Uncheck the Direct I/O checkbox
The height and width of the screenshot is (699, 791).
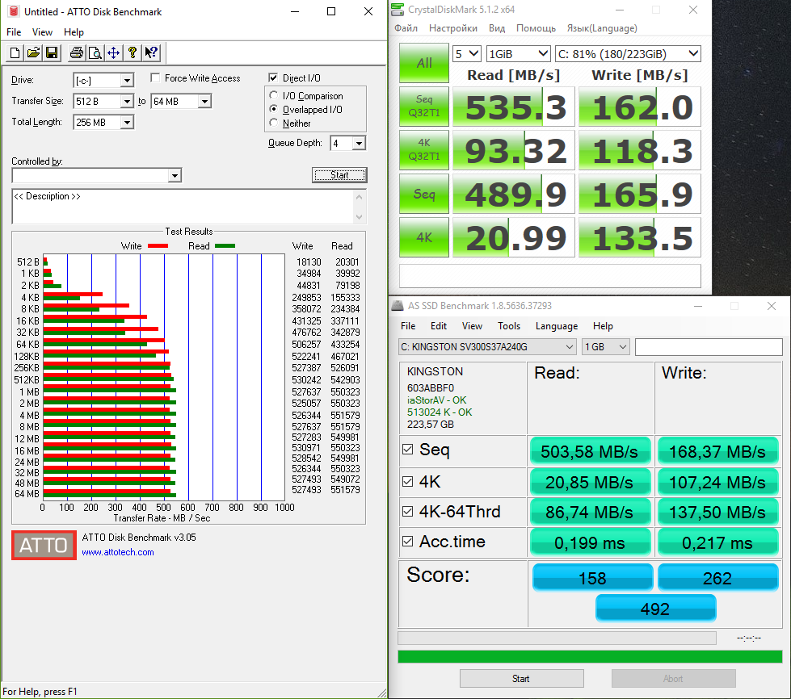273,77
